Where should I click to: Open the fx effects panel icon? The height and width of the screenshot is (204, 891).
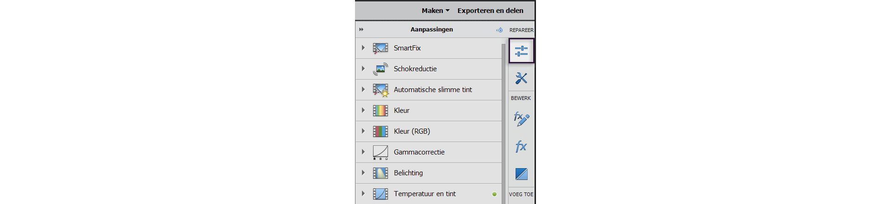[x=521, y=147]
